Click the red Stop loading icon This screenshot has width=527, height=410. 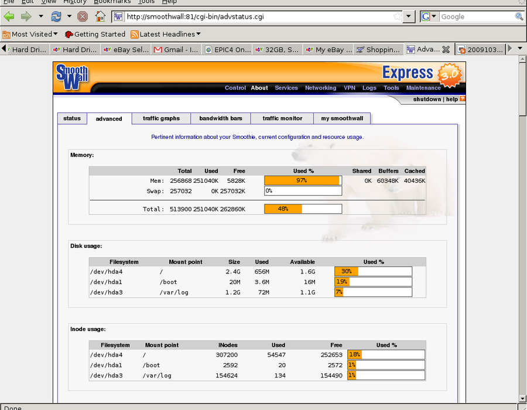click(x=83, y=16)
